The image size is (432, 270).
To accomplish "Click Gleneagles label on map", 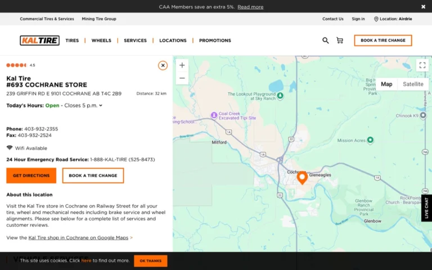I will click(320, 175).
